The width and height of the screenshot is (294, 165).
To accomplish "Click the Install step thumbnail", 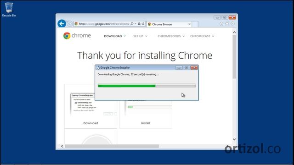I will [x=146, y=114].
